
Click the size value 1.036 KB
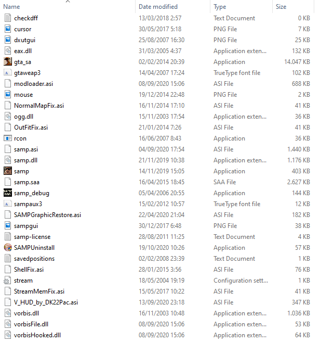tap(298, 313)
